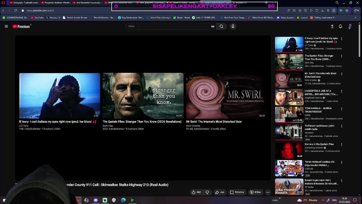
Task: Open the YouTube upload/create icon
Action: [332, 26]
